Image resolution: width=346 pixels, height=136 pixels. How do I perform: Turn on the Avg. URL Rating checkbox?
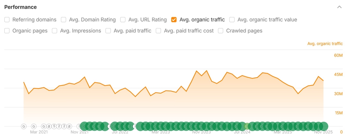coord(123,19)
